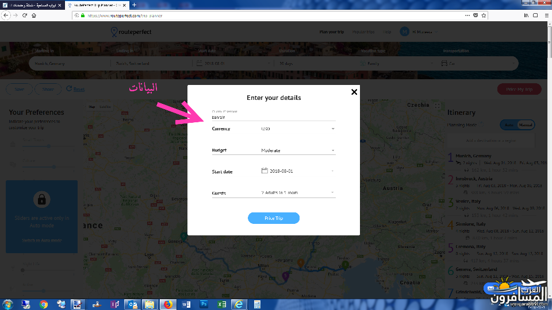The width and height of the screenshot is (552, 310).
Task: Toggle map fullscreen icon
Action: [437, 106]
